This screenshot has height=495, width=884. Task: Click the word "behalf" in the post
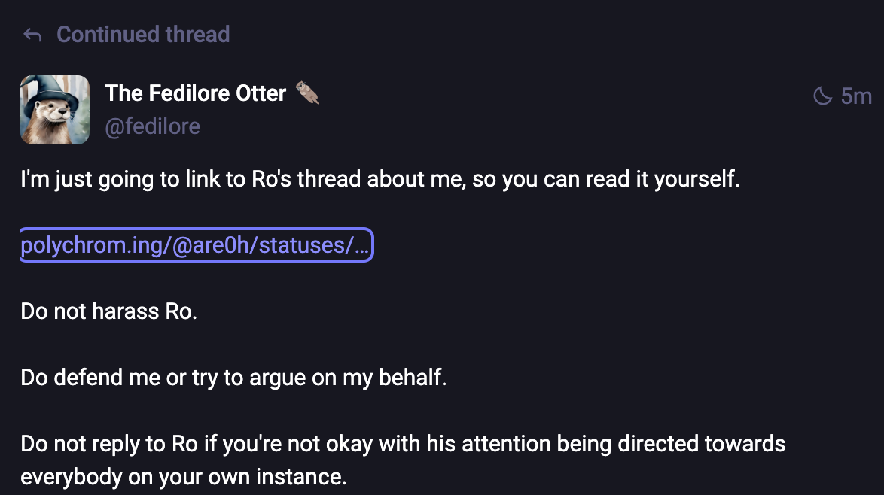(x=414, y=377)
